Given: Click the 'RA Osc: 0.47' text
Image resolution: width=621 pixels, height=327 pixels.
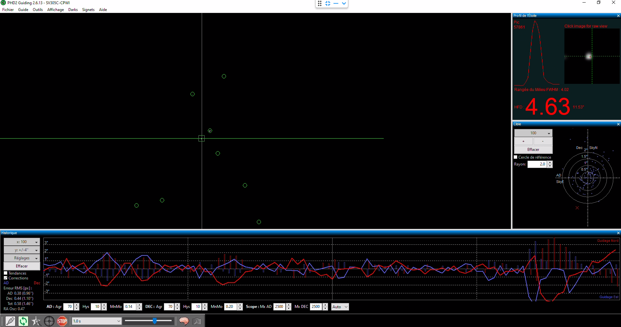Looking at the screenshot, I should [x=14, y=309].
